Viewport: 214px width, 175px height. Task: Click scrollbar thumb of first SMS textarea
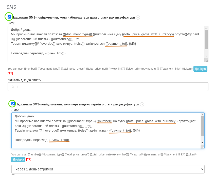point(206,39)
